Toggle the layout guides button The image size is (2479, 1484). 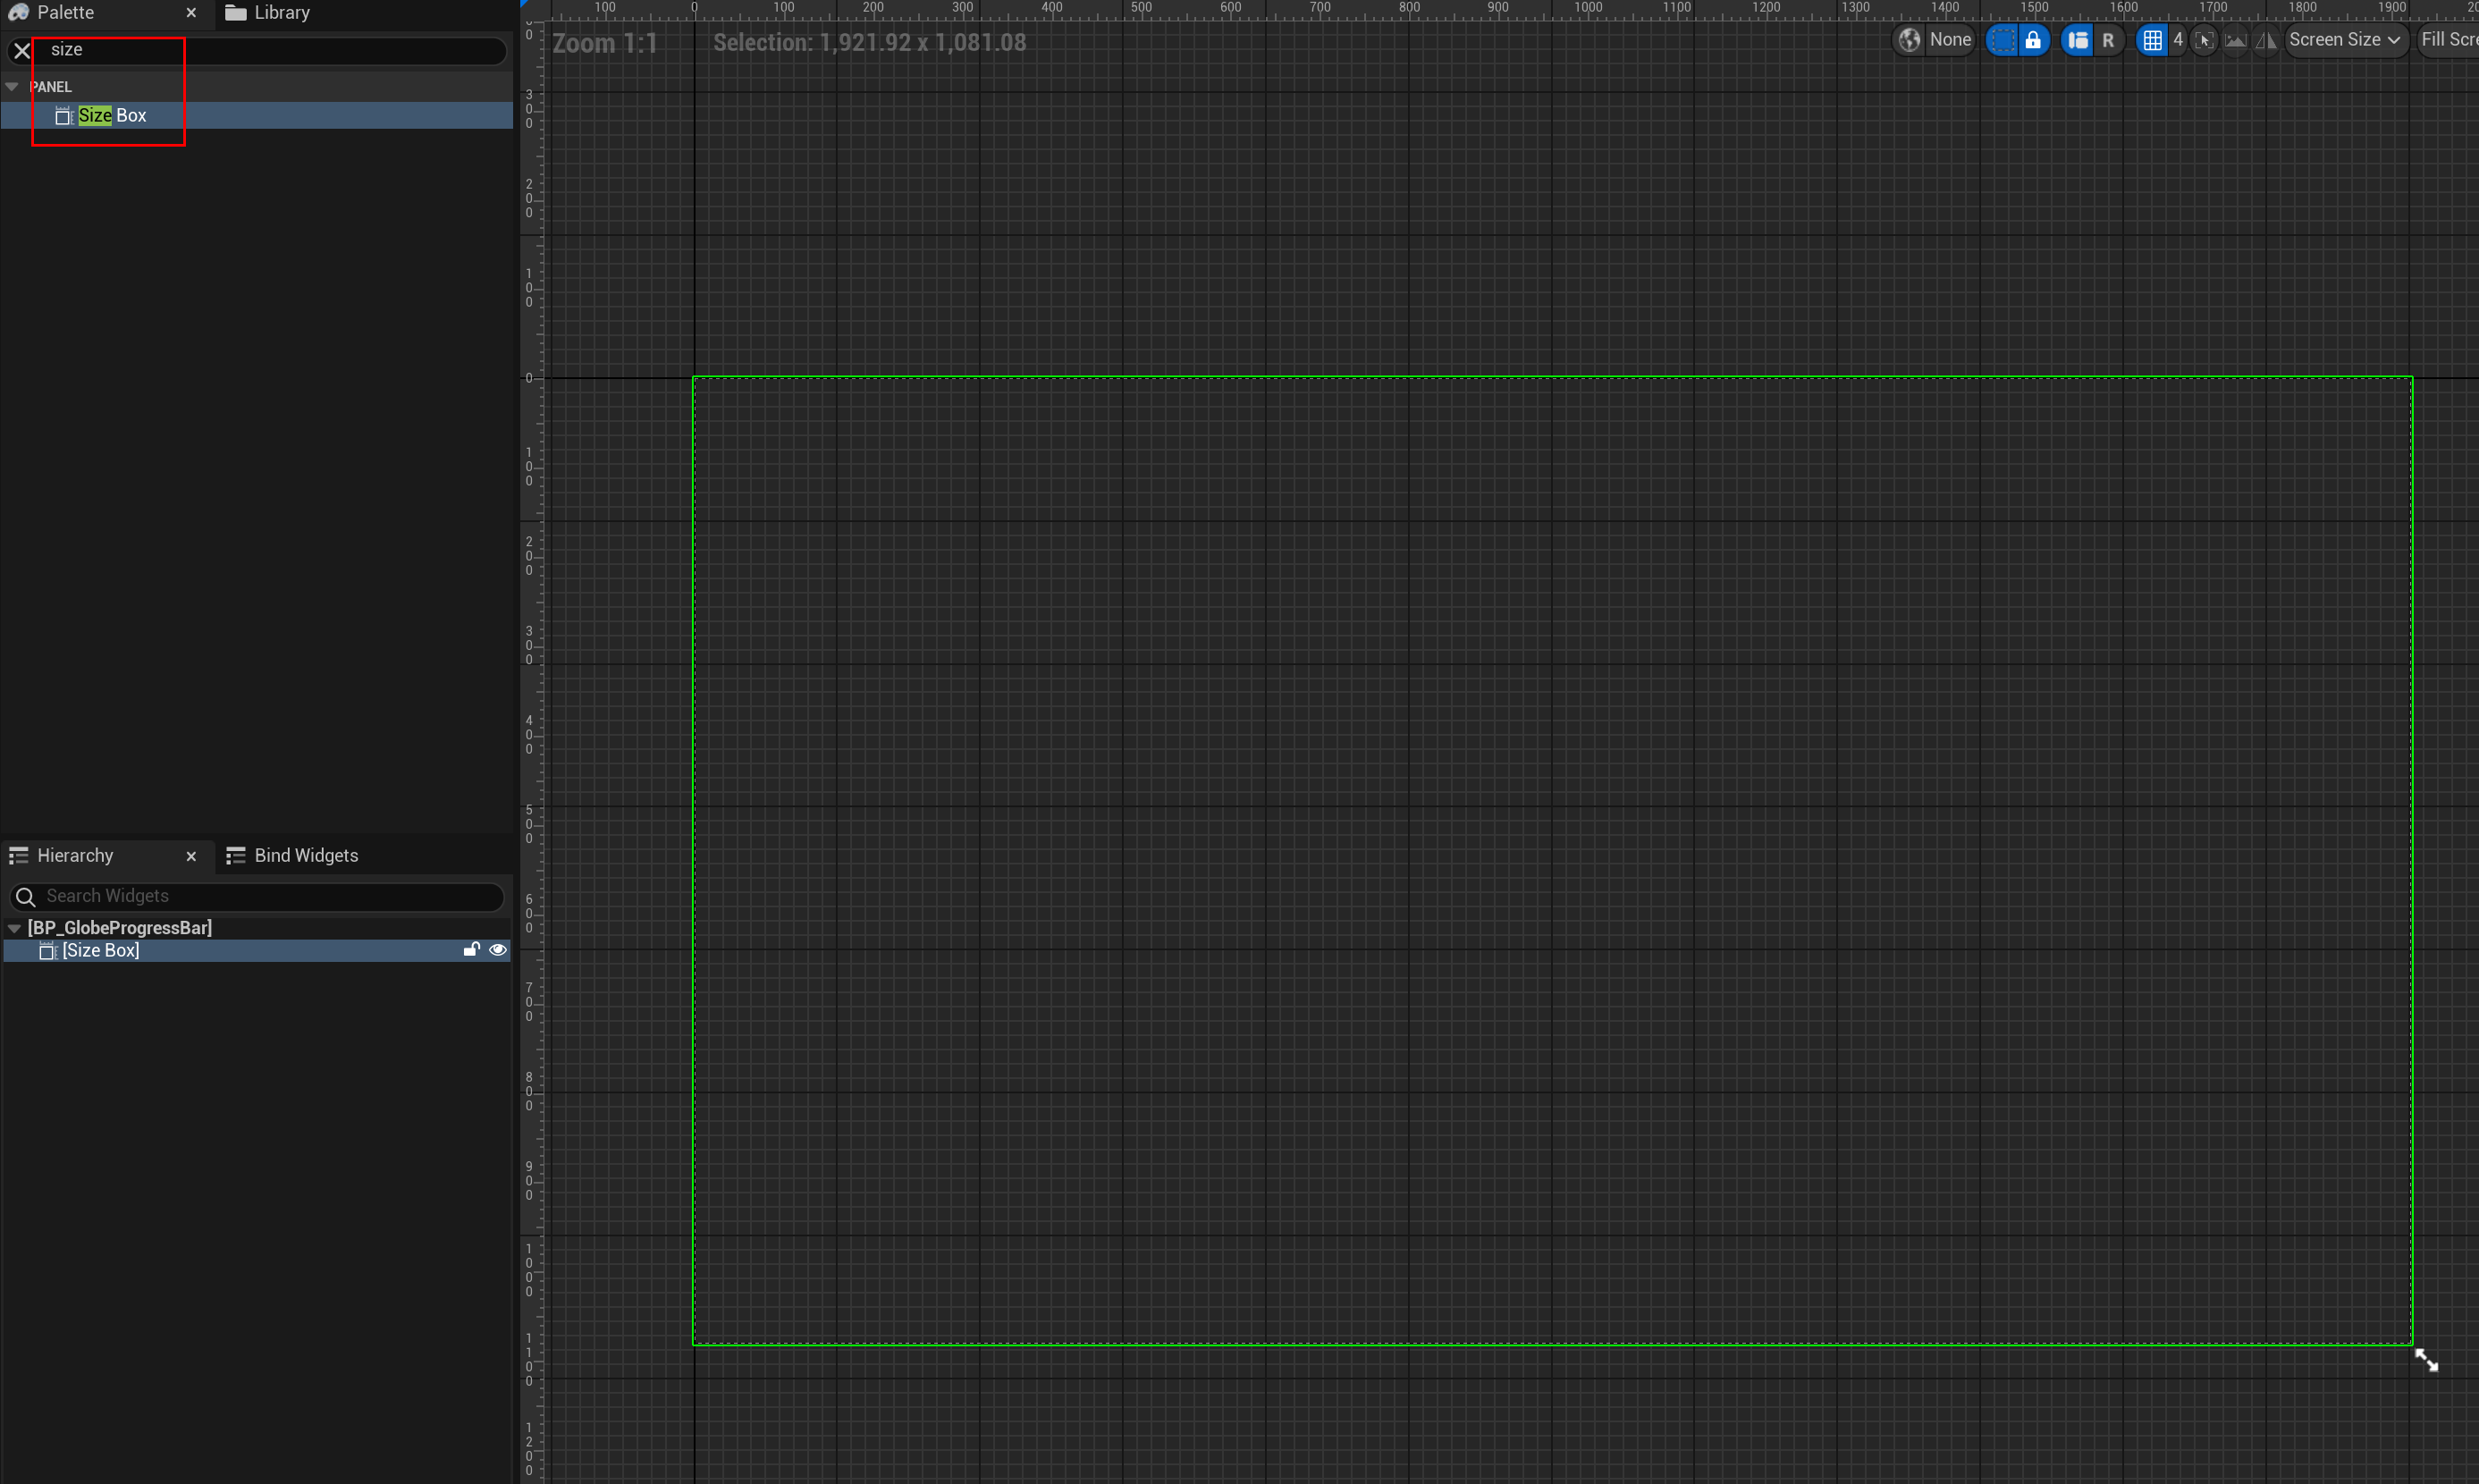click(x=2078, y=40)
